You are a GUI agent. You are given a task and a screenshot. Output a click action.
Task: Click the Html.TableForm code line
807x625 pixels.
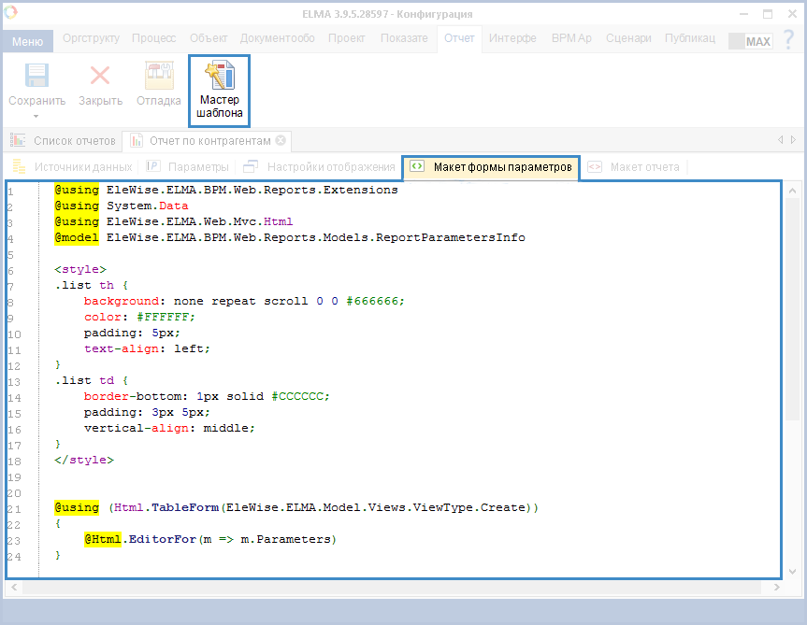[x=296, y=508]
